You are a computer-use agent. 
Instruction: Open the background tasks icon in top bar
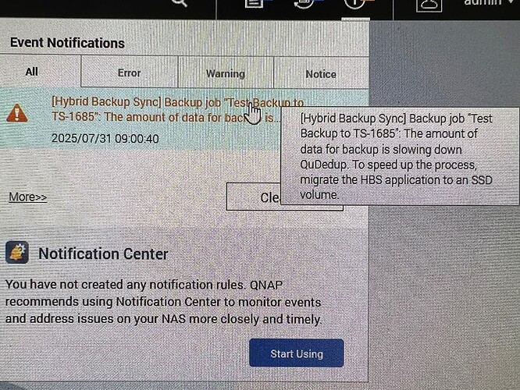tap(255, 3)
